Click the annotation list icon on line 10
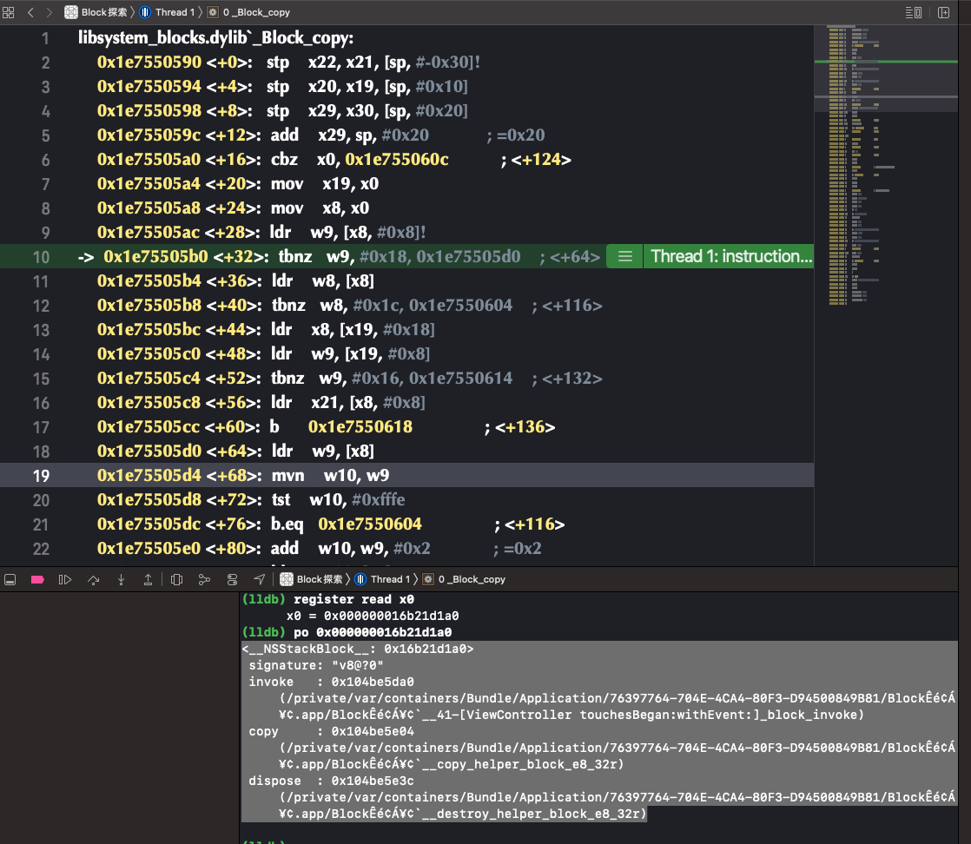The image size is (971, 844). (x=624, y=256)
